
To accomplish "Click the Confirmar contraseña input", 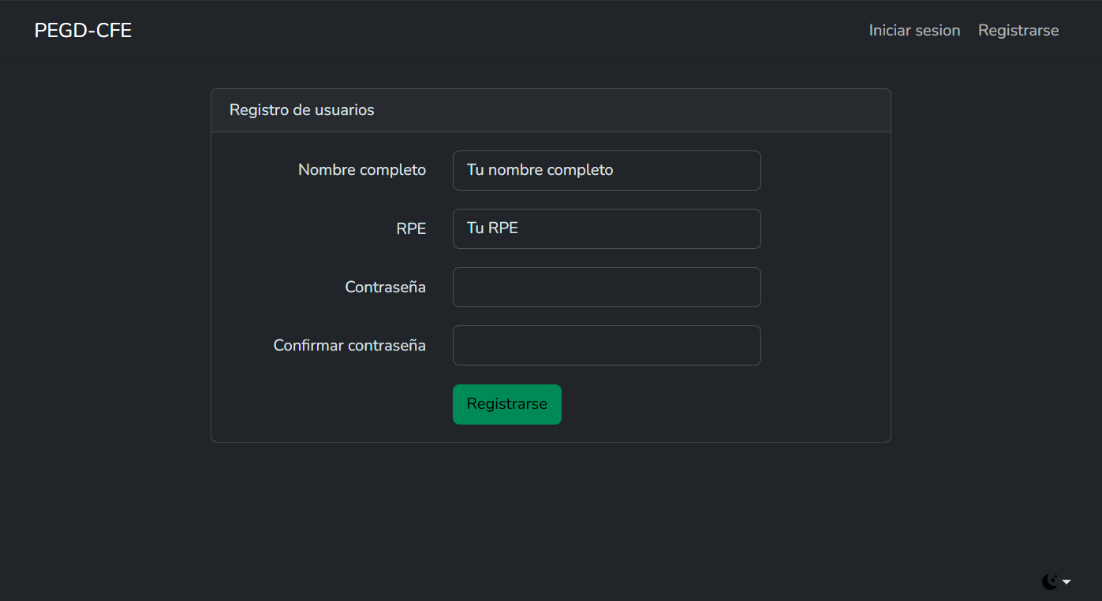I will tap(606, 345).
